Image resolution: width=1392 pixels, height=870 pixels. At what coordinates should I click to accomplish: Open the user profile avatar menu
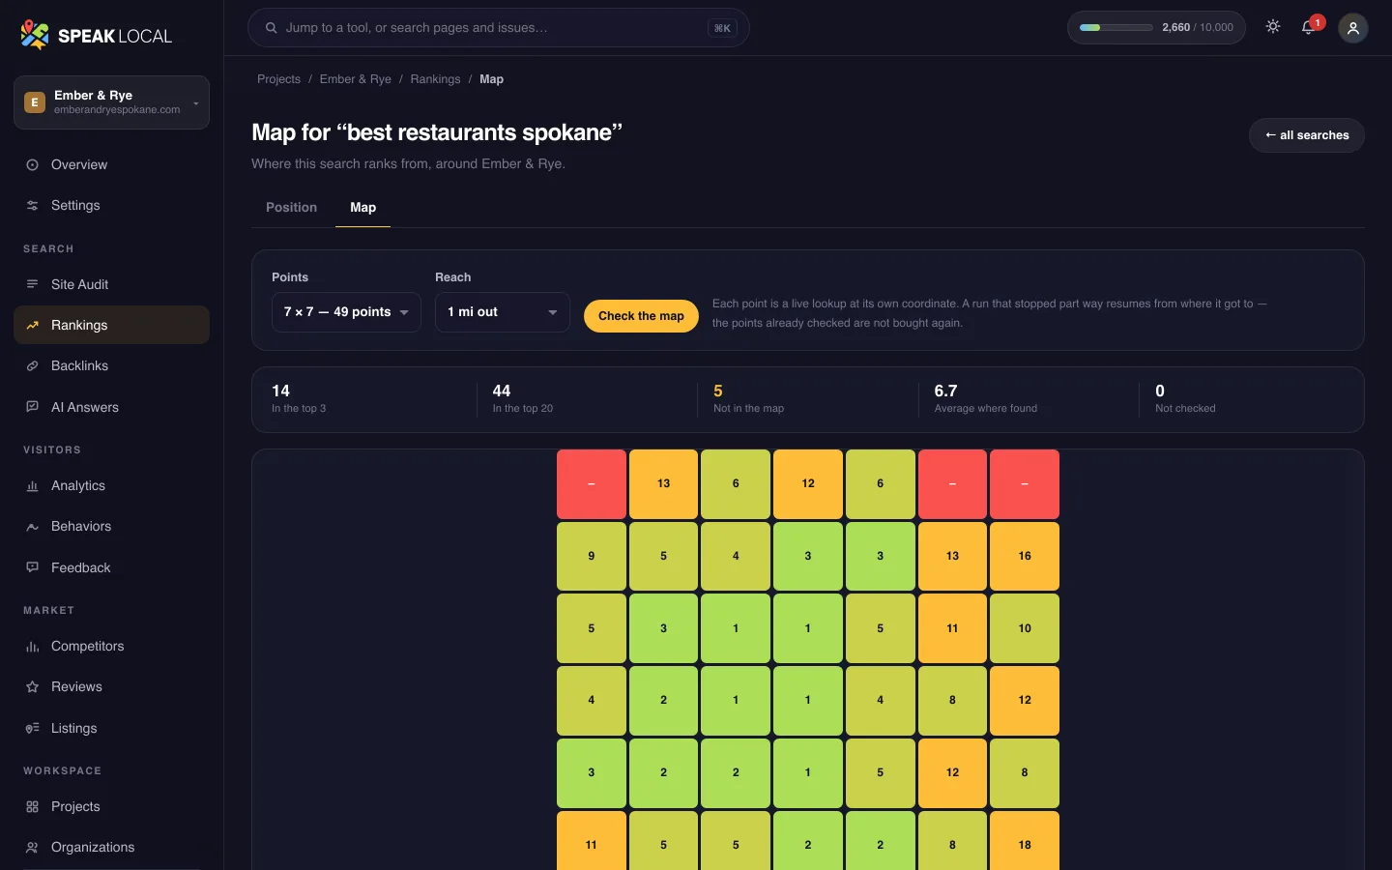point(1353,28)
